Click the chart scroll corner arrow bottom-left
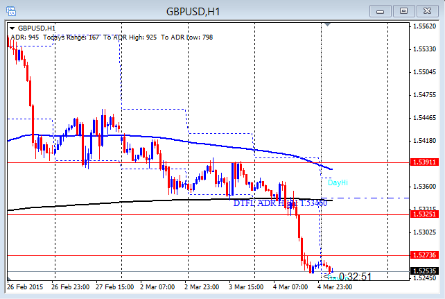445x299 pixels. (9, 278)
